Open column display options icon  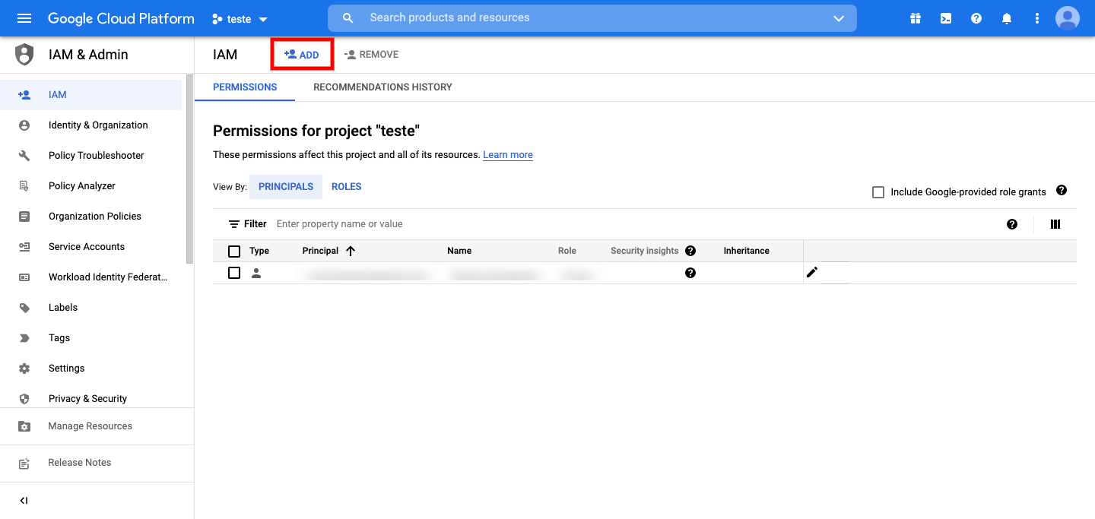(x=1055, y=224)
